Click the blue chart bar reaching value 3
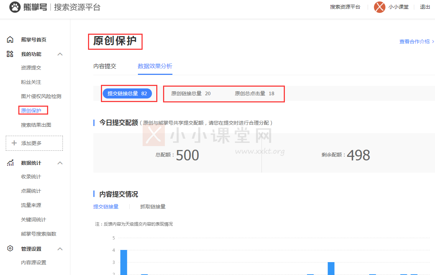 [331, 269]
